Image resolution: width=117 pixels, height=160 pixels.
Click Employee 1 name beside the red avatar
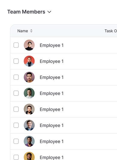pyautogui.click(x=52, y=61)
